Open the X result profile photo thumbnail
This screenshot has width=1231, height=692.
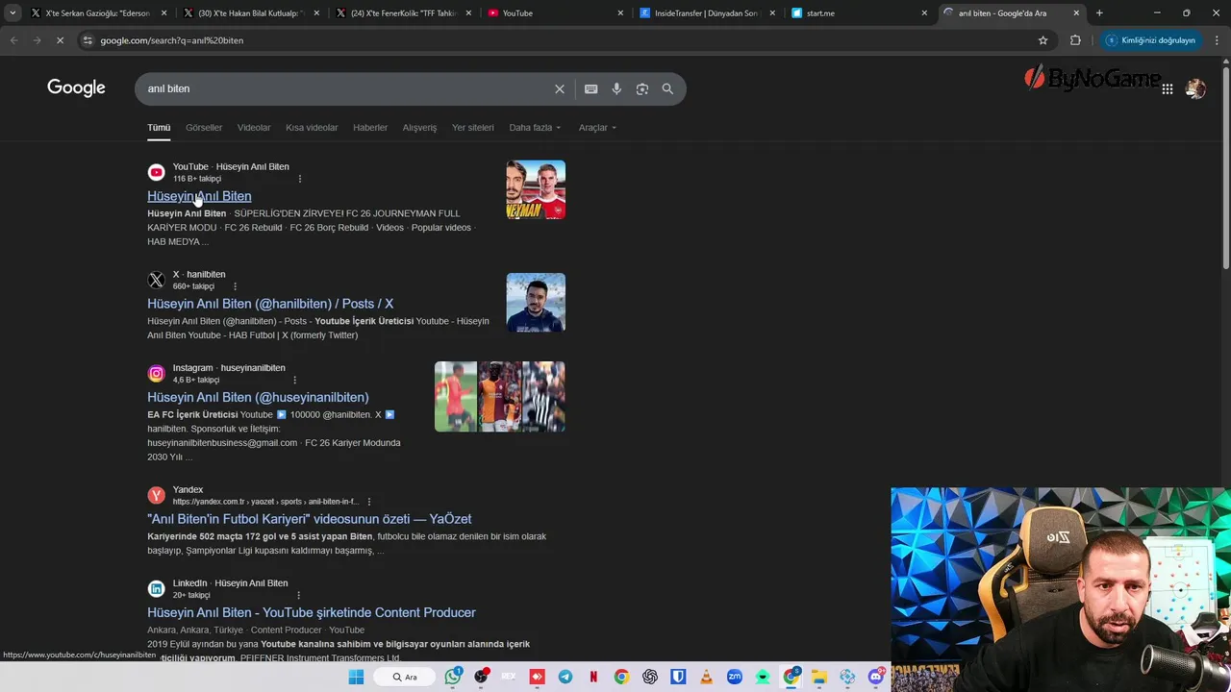[x=536, y=303]
